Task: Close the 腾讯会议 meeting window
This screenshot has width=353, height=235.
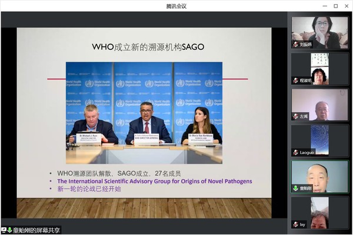Action: click(347, 6)
